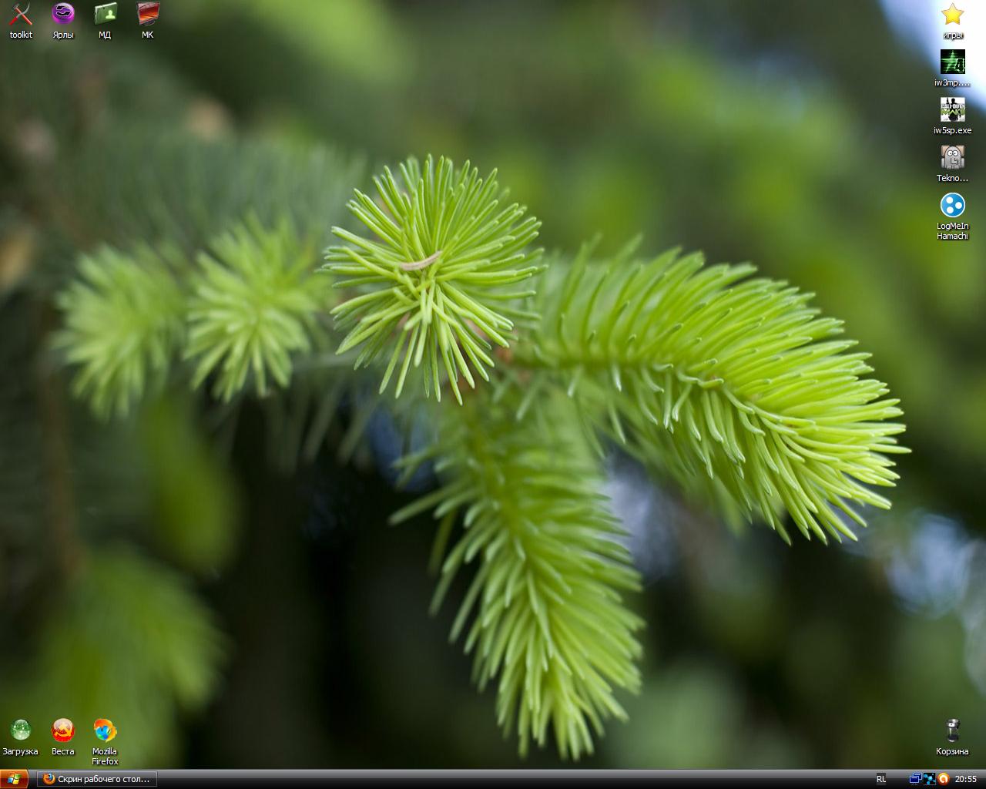Open the toolkit desktop shortcut
The width and height of the screenshot is (986, 789).
tap(21, 14)
